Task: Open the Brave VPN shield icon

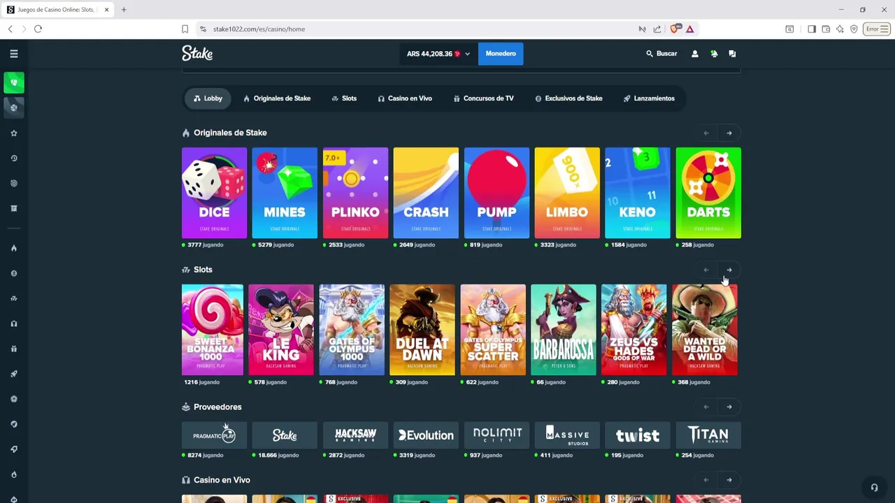Action: (x=854, y=29)
